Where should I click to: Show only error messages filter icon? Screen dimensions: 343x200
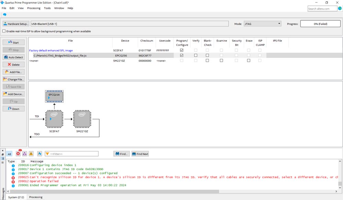(x=18, y=154)
